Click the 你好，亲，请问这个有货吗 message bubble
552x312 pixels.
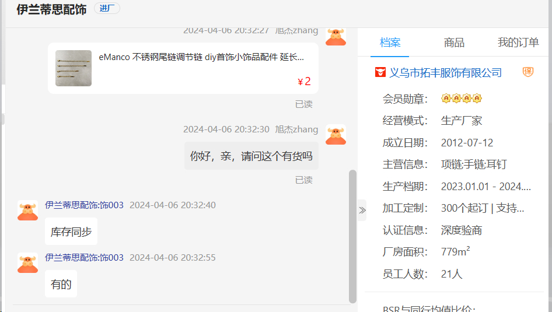pyautogui.click(x=251, y=156)
